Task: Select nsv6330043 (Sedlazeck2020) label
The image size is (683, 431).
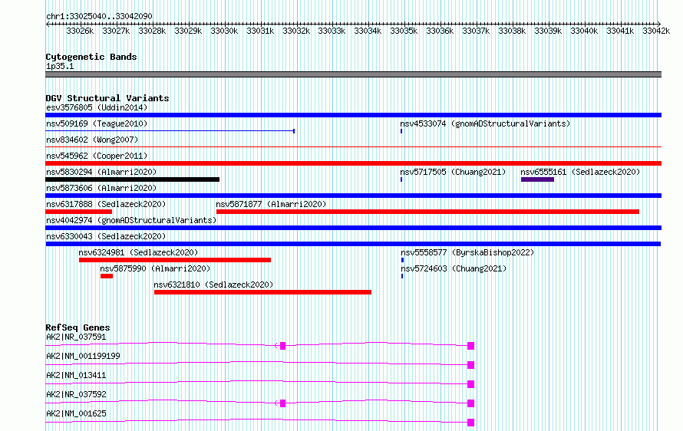Action: tap(106, 236)
